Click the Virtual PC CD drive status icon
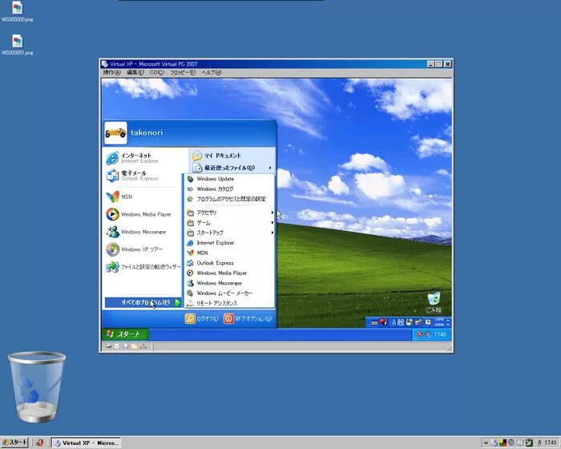The height and width of the screenshot is (449, 561). pyautogui.click(x=117, y=346)
